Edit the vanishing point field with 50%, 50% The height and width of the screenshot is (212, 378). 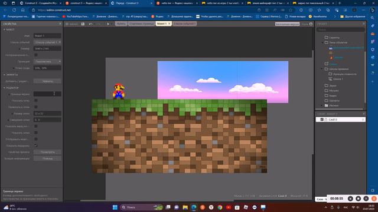(x=47, y=68)
